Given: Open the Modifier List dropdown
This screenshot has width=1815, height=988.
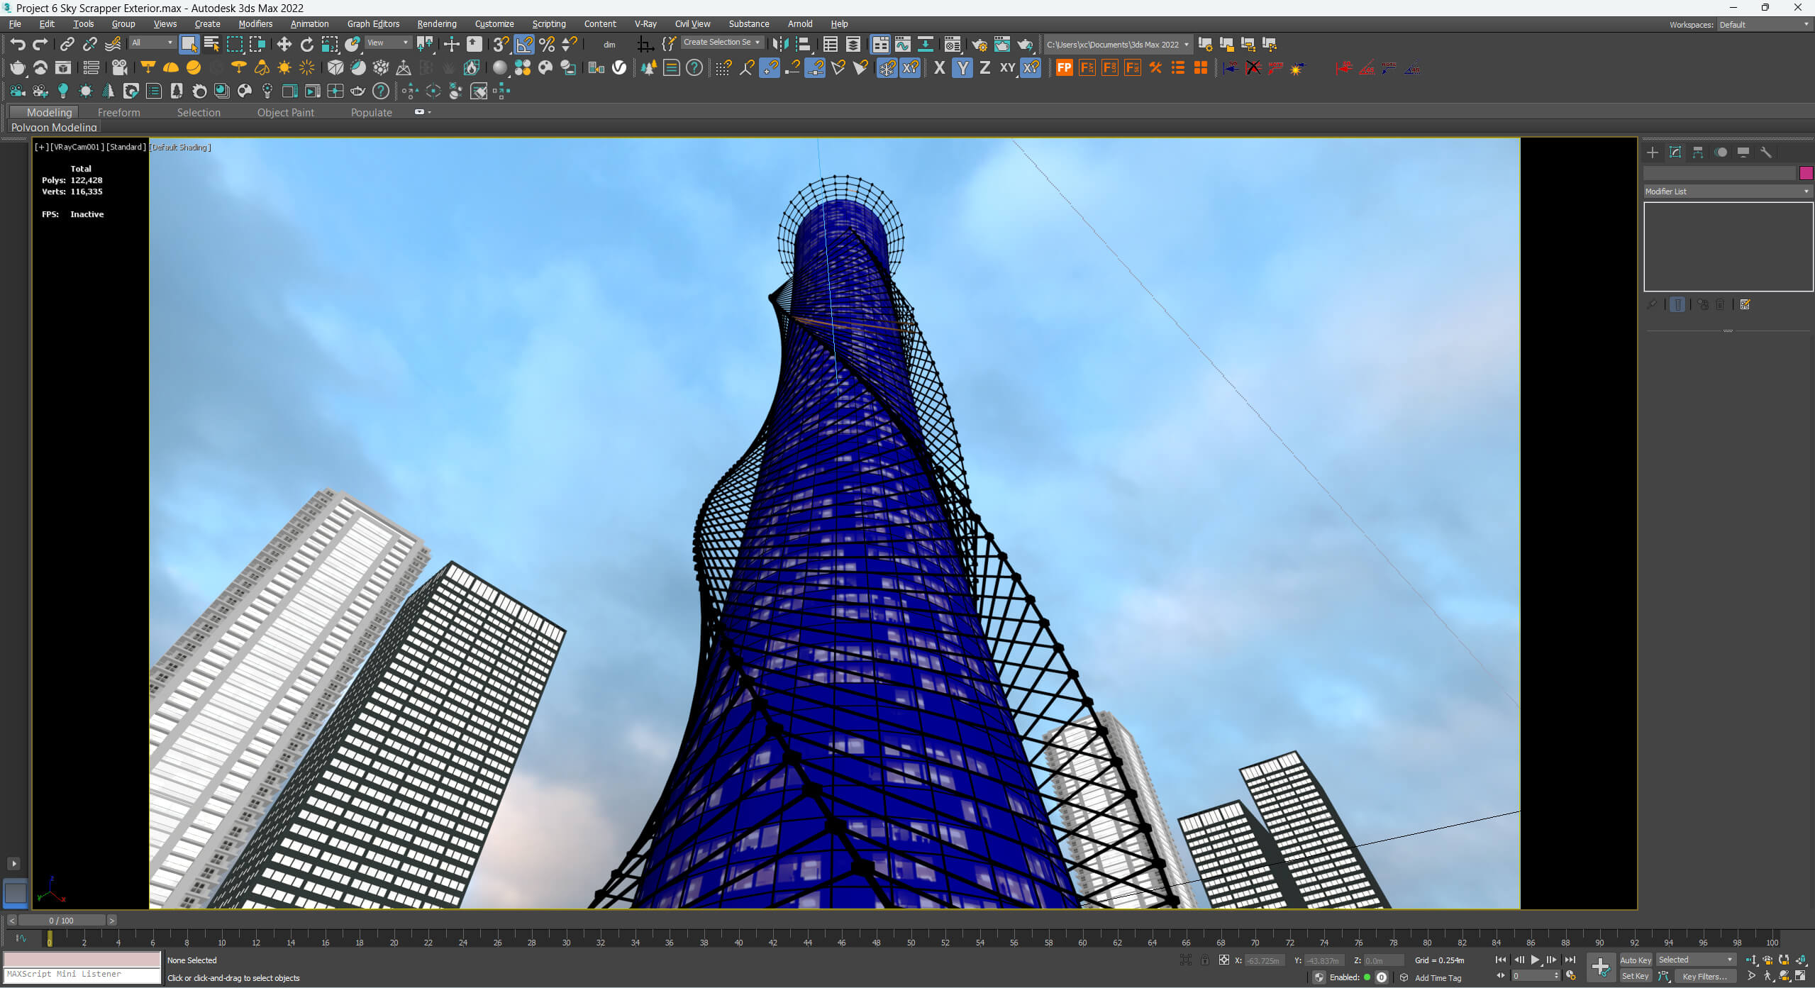Looking at the screenshot, I should [1727, 192].
